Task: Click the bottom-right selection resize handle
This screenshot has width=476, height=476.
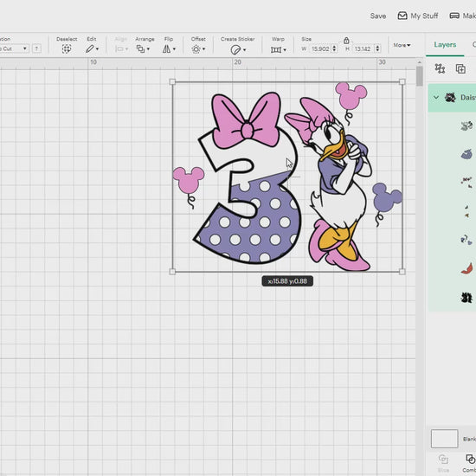Action: [402, 272]
